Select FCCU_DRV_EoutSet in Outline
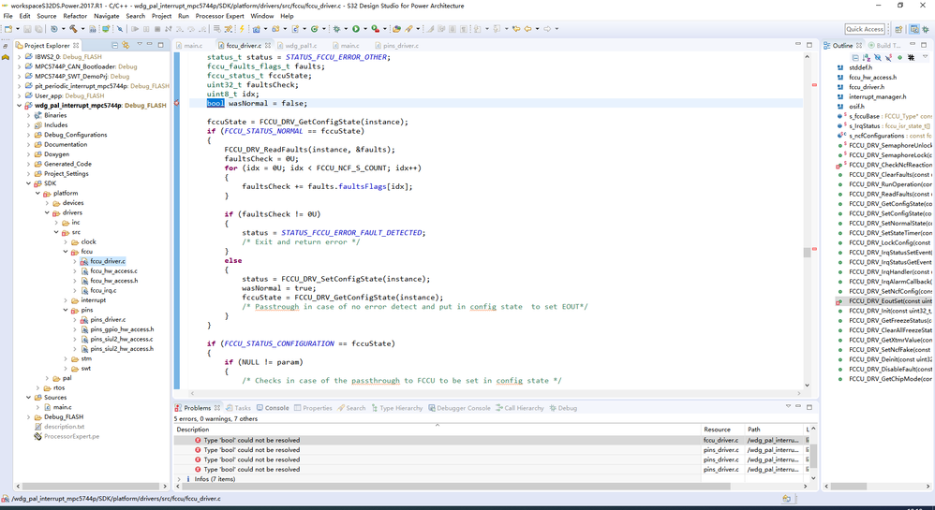This screenshot has height=510, width=935. (x=890, y=301)
